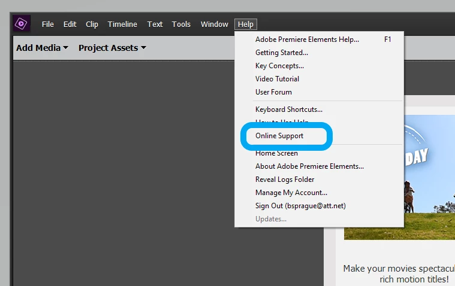Click the motion titles promo image
Viewport: 455px width, 286px height.
pos(429,177)
